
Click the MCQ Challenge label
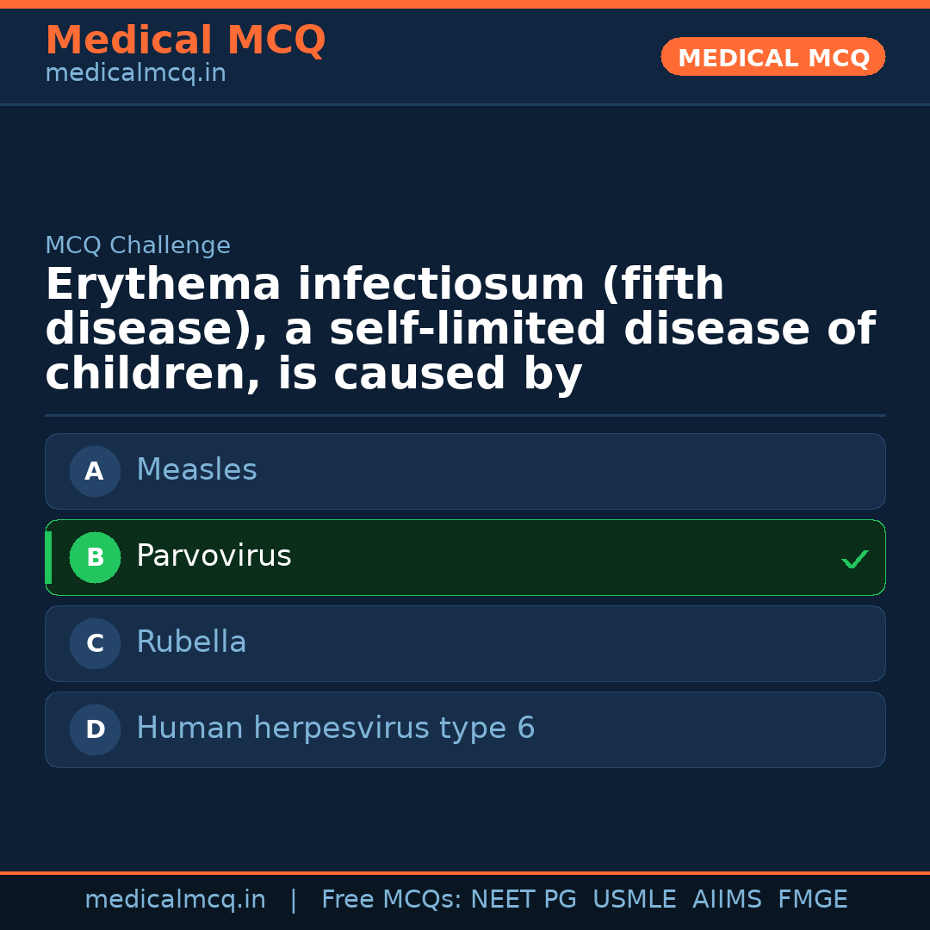click(138, 245)
